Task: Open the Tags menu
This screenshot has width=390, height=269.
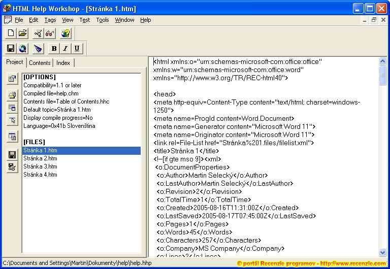Action: pyautogui.click(x=50, y=20)
